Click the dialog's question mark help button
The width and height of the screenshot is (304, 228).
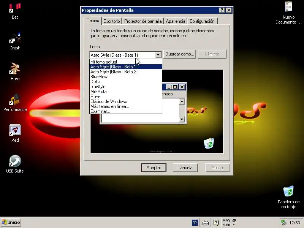click(x=222, y=10)
